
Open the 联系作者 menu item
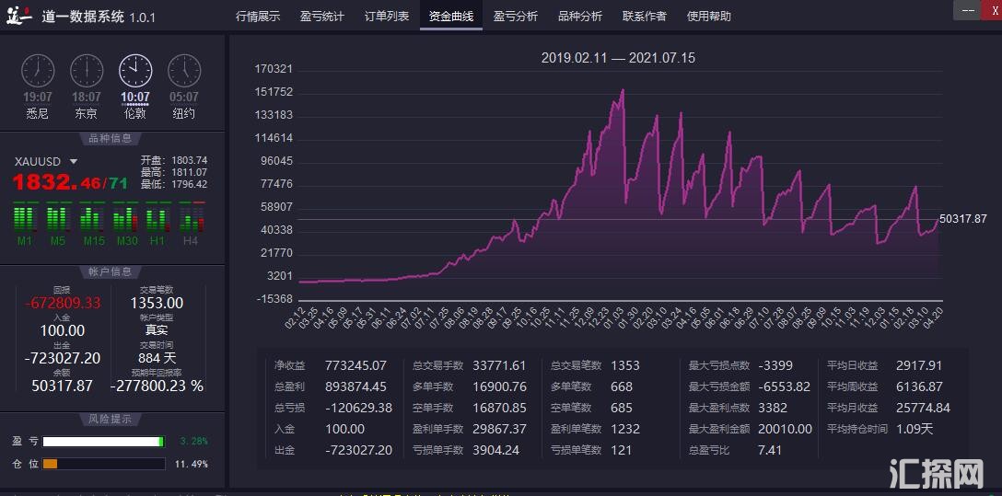pos(644,17)
